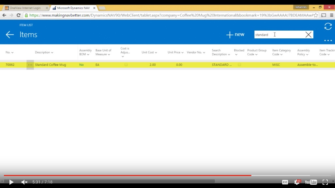Click the browser forward arrow
This screenshot has height=188, width=335.
tap(11, 15)
